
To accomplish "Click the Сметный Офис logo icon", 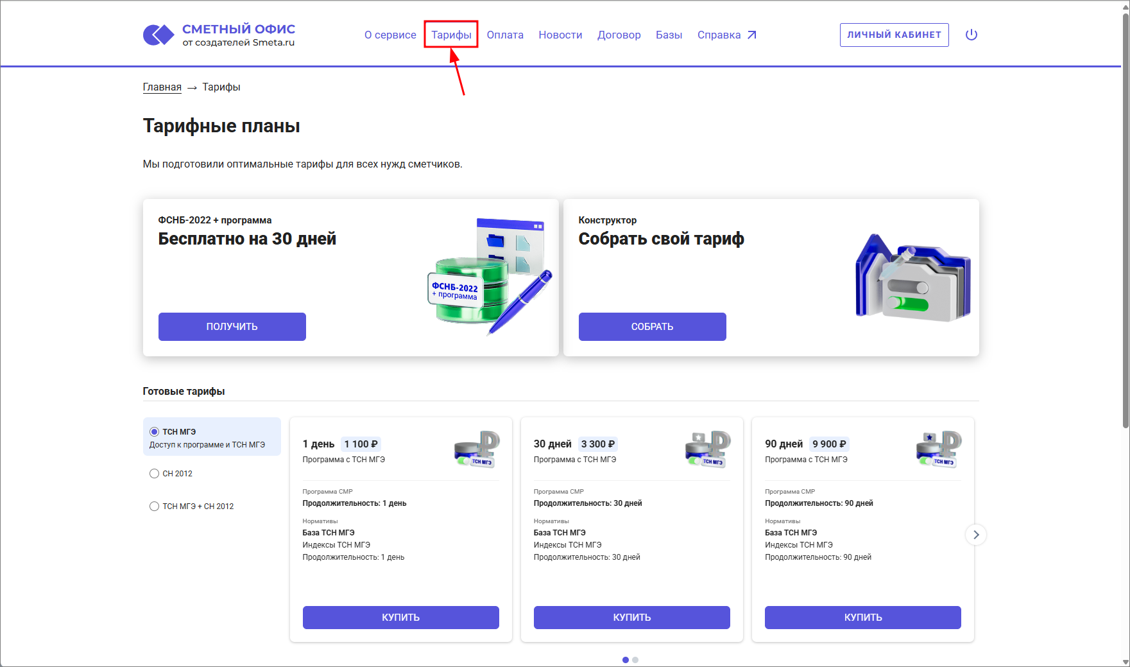I will [x=158, y=35].
